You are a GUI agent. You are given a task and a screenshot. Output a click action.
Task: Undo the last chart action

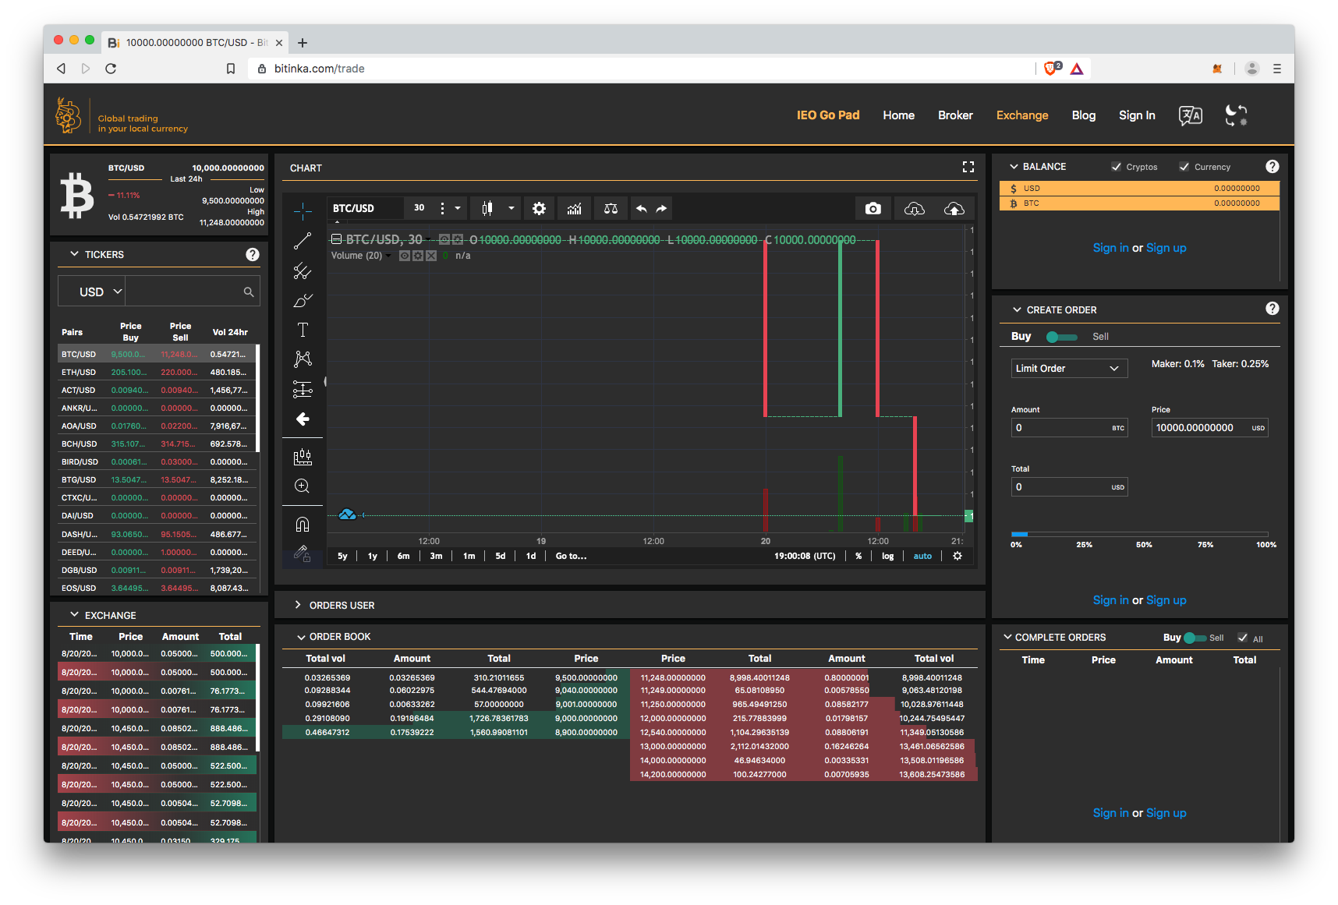[641, 208]
